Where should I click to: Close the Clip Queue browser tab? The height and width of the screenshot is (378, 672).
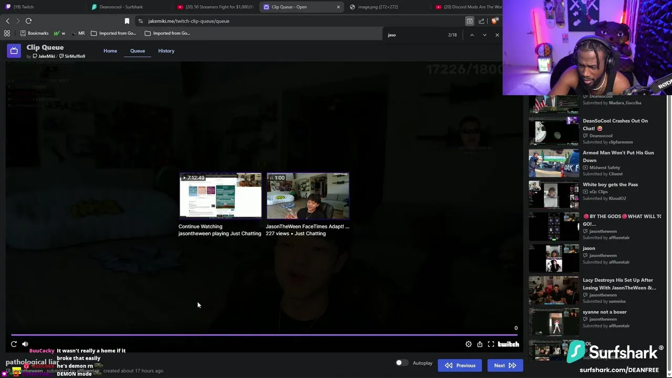tap(338, 7)
